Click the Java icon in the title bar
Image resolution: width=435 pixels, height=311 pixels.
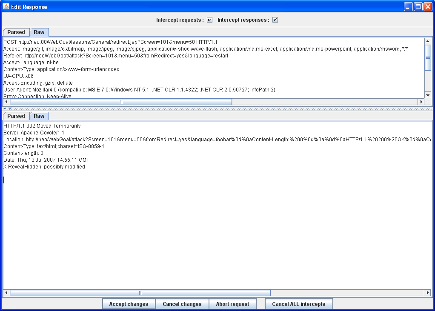click(x=6, y=7)
